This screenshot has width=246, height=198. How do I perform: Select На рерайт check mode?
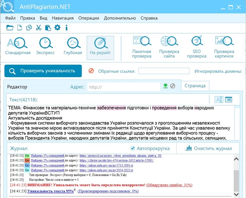(x=100, y=48)
